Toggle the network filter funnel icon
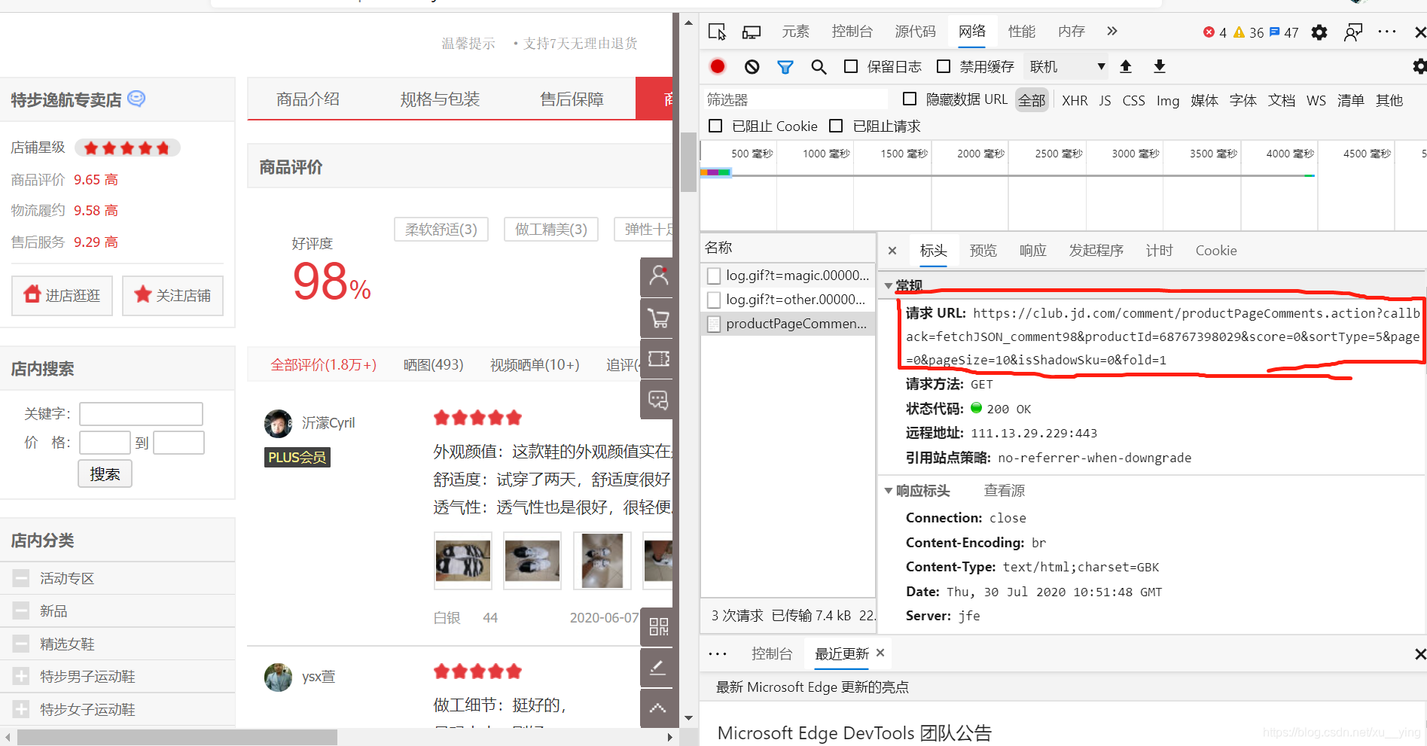 click(x=785, y=67)
